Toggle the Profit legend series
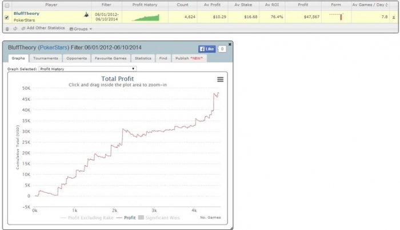 tap(126, 218)
